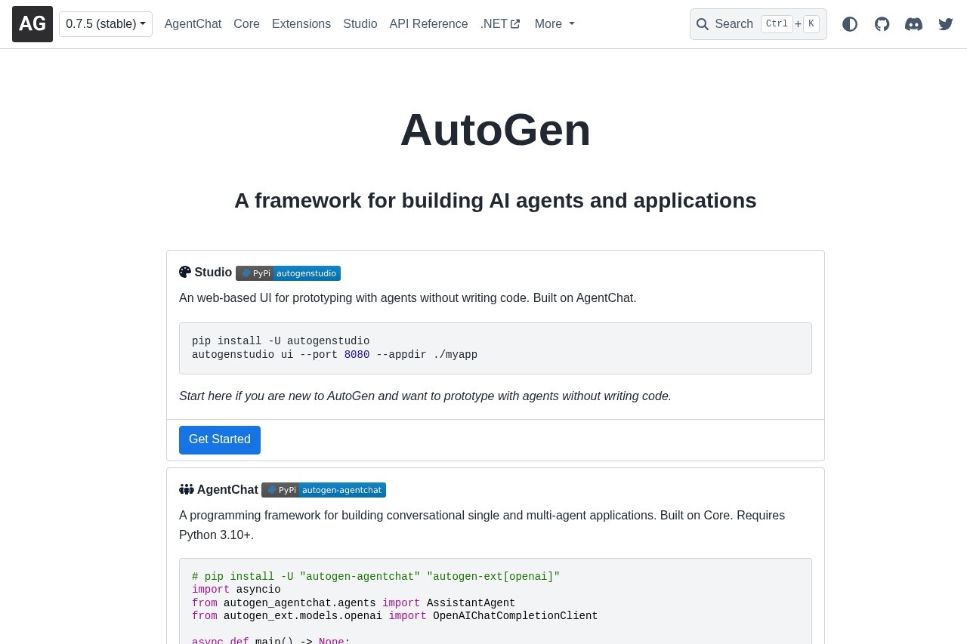
Task: Open the PyPi autogenstudio badge
Action: (x=288, y=273)
